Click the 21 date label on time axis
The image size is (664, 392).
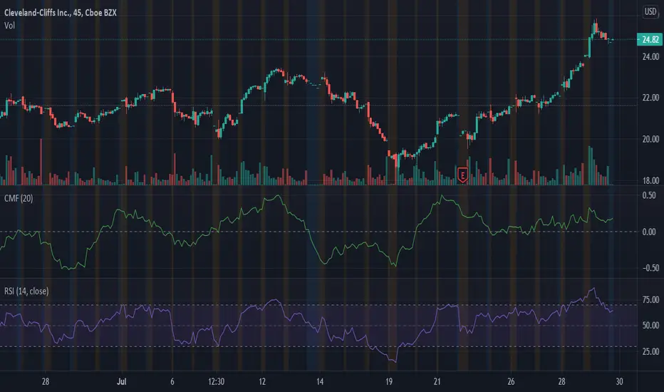point(437,381)
